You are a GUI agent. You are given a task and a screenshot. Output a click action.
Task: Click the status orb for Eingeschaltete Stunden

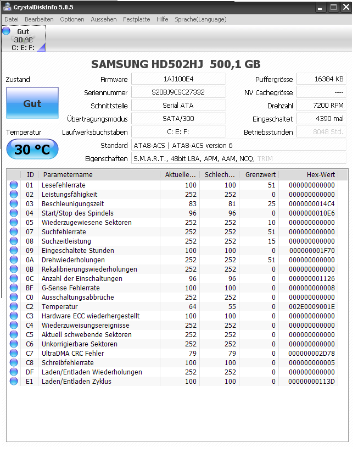coord(14,250)
